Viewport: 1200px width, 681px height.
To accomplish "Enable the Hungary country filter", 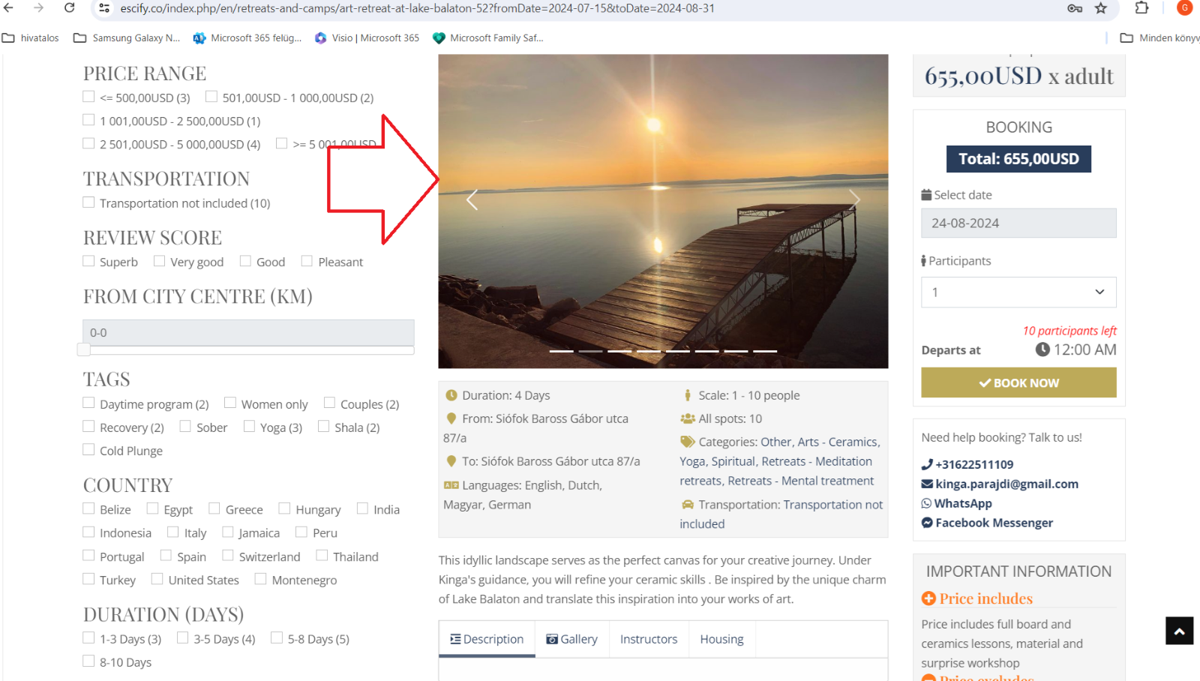I will point(285,508).
